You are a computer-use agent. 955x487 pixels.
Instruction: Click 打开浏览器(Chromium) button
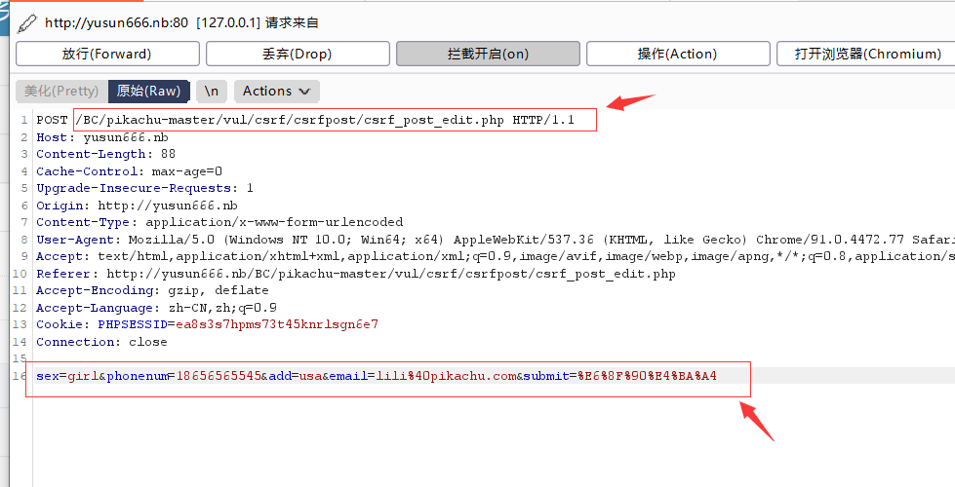point(866,54)
